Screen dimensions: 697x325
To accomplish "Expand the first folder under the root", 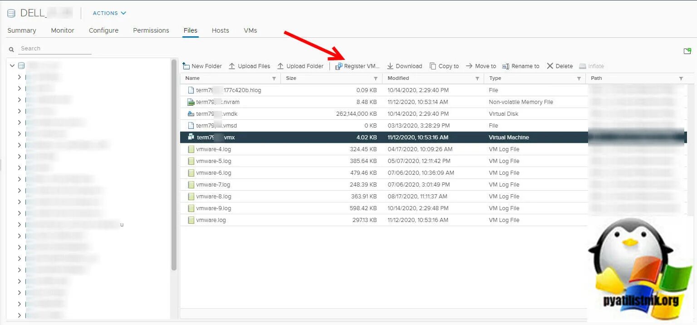I will 19,77.
